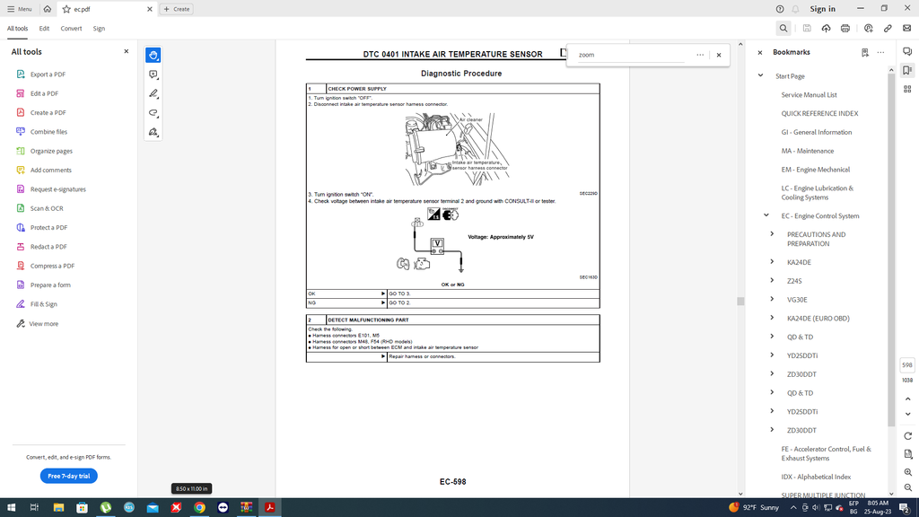Viewport: 919px width, 517px height.
Task: Click the document vertical scrollbar thumb
Action: coord(740,302)
